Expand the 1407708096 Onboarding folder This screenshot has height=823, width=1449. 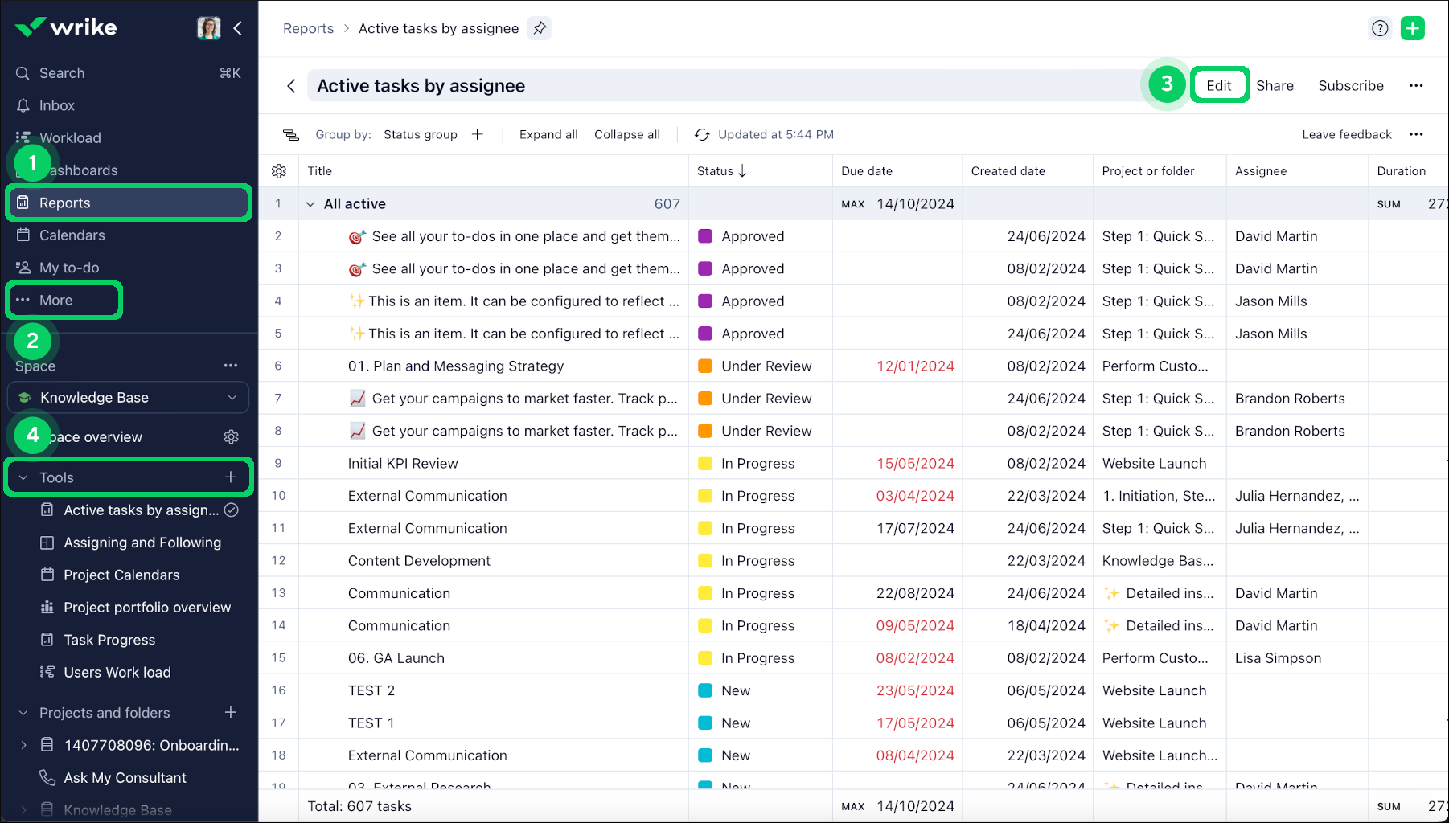pos(23,746)
